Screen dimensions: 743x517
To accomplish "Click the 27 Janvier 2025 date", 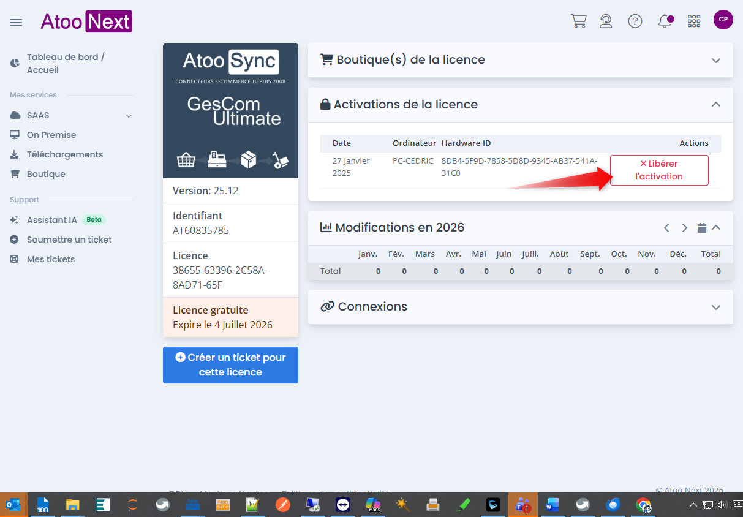I will click(x=351, y=167).
